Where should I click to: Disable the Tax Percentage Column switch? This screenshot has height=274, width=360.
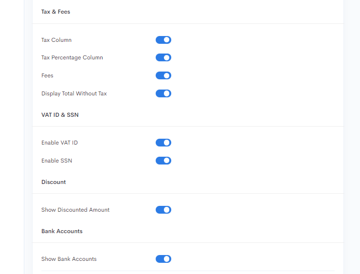pyautogui.click(x=163, y=57)
